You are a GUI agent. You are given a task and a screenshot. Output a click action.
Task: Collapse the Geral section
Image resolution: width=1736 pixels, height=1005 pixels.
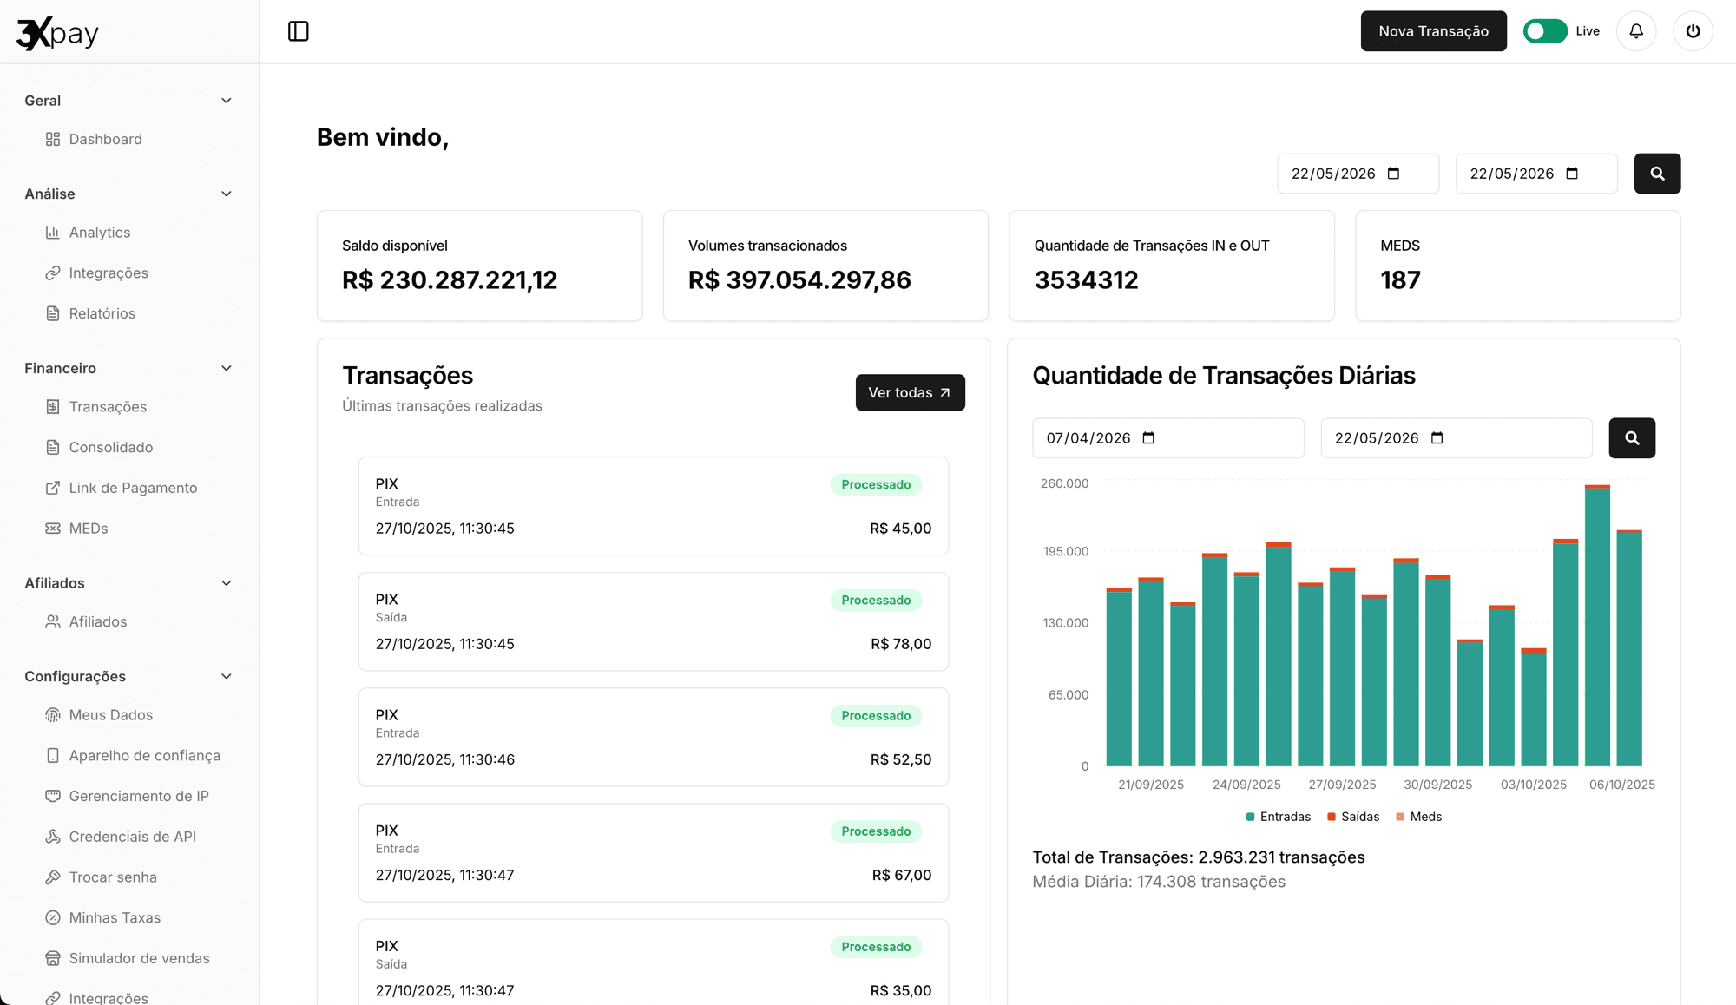[x=227, y=101]
